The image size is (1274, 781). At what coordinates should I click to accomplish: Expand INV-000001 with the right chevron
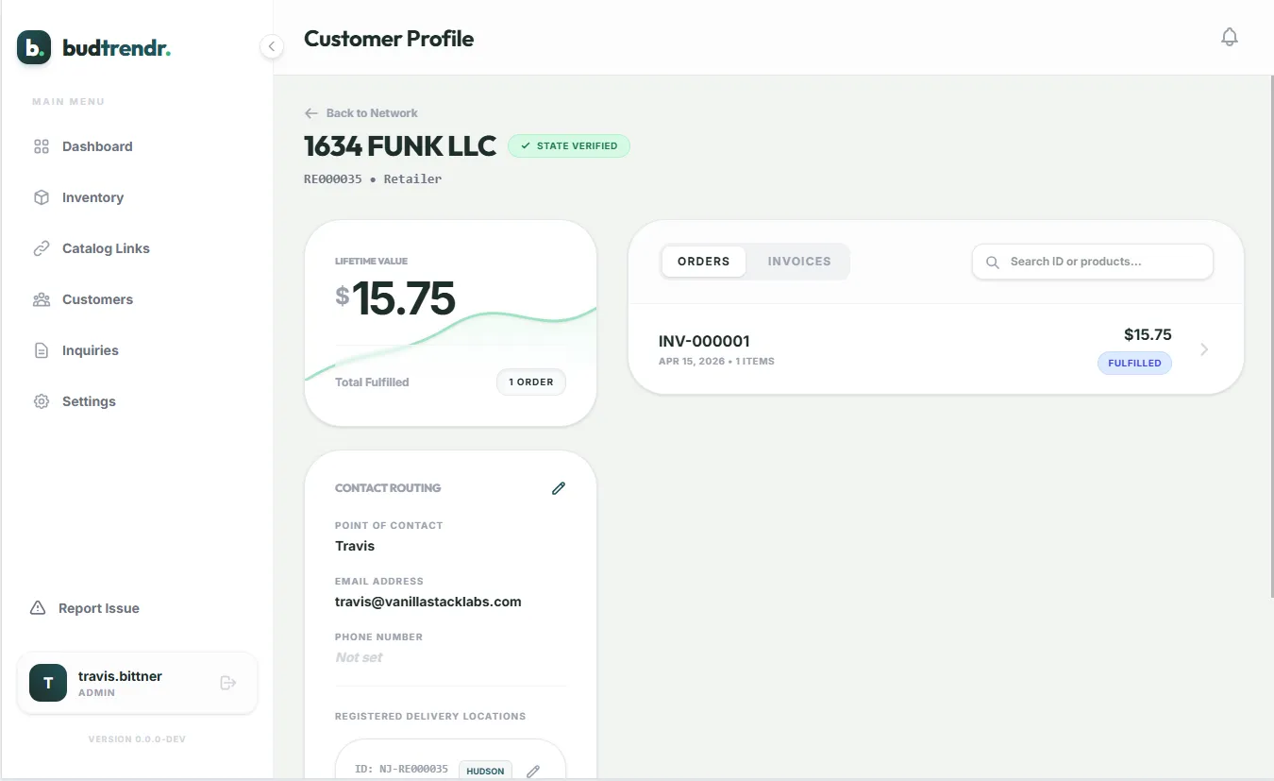1204,349
